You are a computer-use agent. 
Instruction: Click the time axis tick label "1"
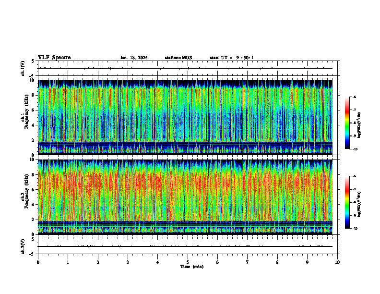(68, 262)
